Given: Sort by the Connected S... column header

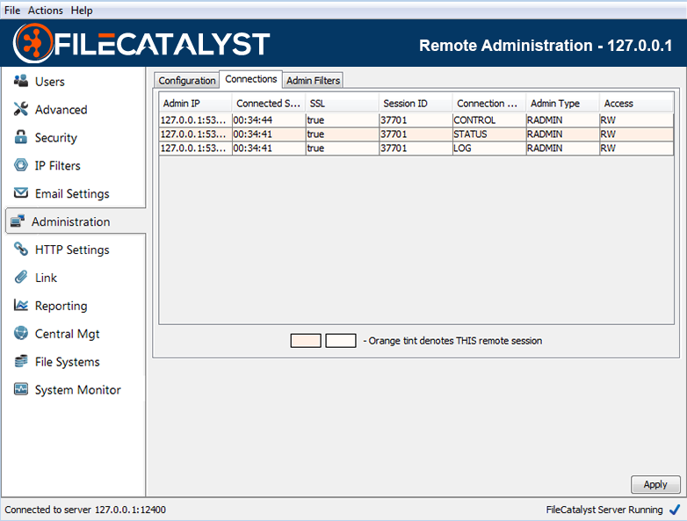Looking at the screenshot, I should click(269, 104).
